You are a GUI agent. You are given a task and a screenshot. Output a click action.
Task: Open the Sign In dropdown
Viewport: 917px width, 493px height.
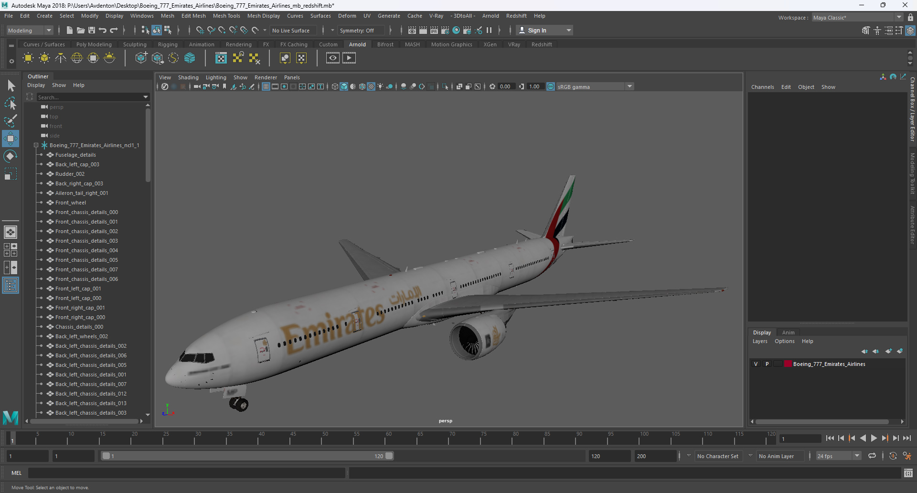544,30
